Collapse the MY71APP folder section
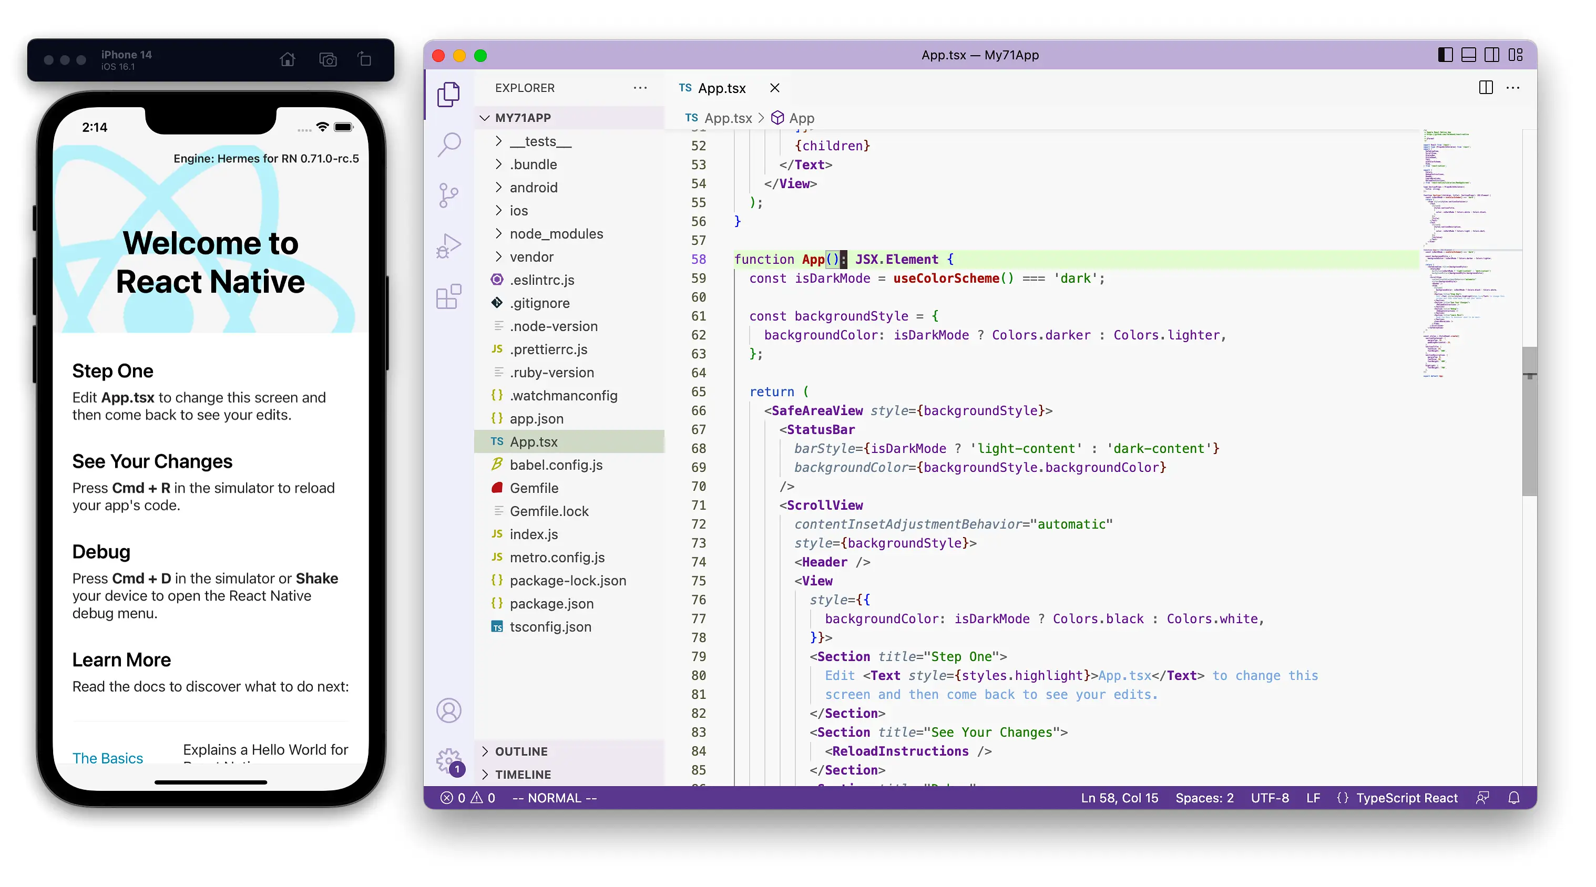1596x887 pixels. (x=569, y=118)
